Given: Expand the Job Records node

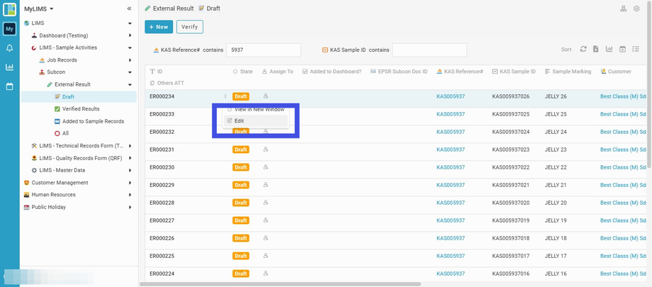Looking at the screenshot, I should coord(130,60).
